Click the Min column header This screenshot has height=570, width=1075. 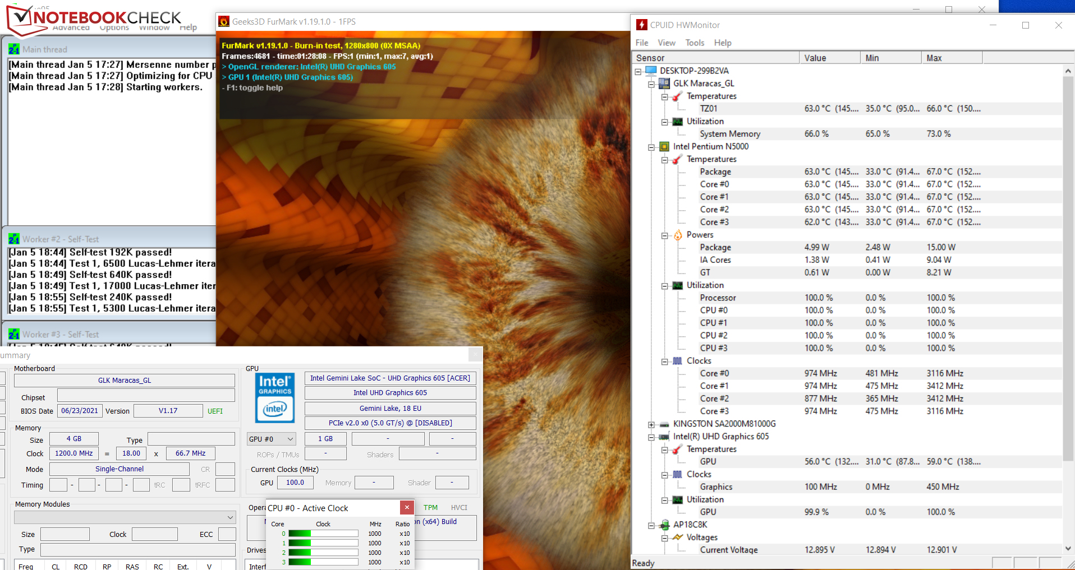(x=891, y=58)
